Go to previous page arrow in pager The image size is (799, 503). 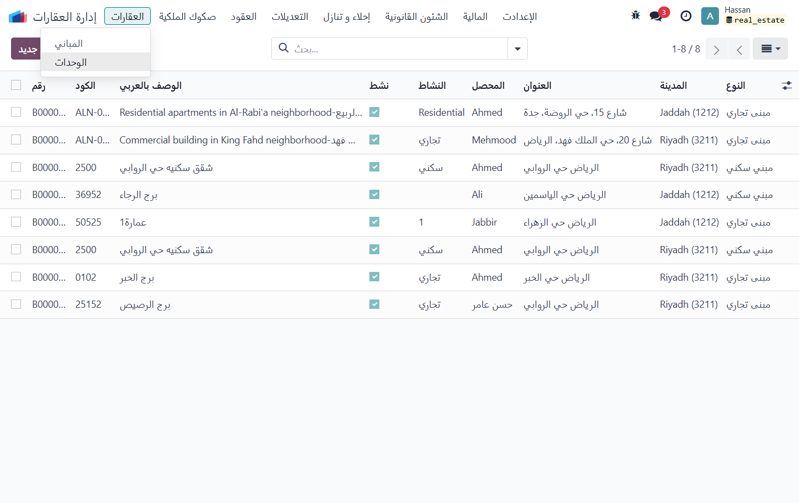(x=739, y=49)
